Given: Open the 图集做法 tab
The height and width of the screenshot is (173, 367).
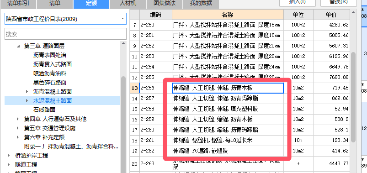Looking at the screenshot, I should tap(165, 4).
